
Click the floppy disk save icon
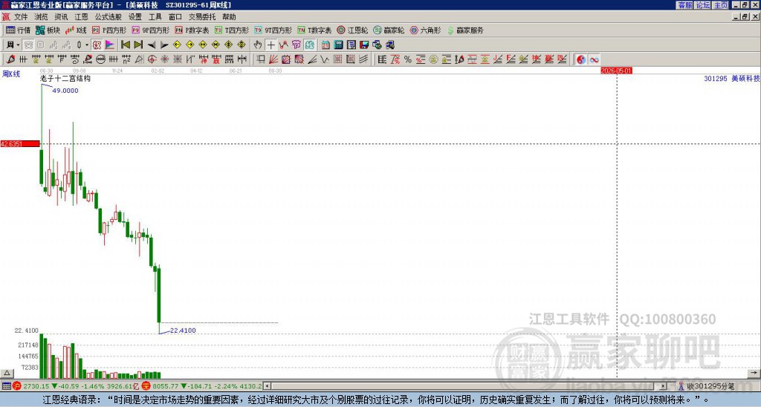pos(364,45)
